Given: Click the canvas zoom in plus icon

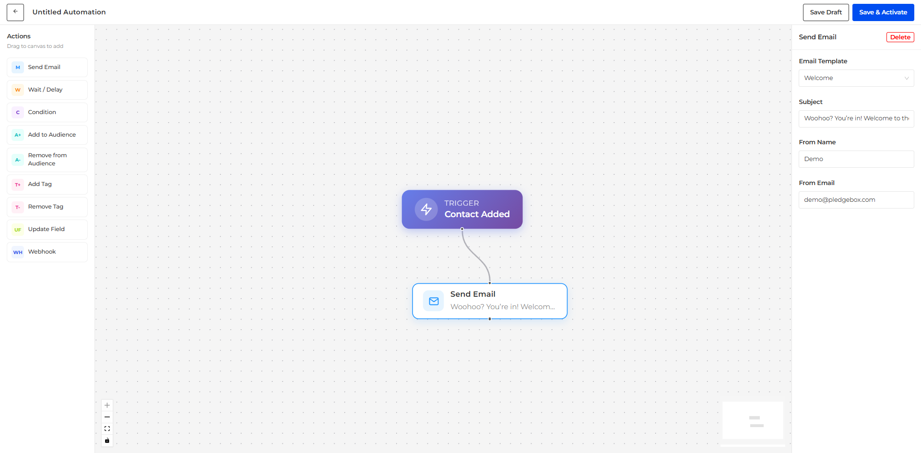Looking at the screenshot, I should coord(107,406).
